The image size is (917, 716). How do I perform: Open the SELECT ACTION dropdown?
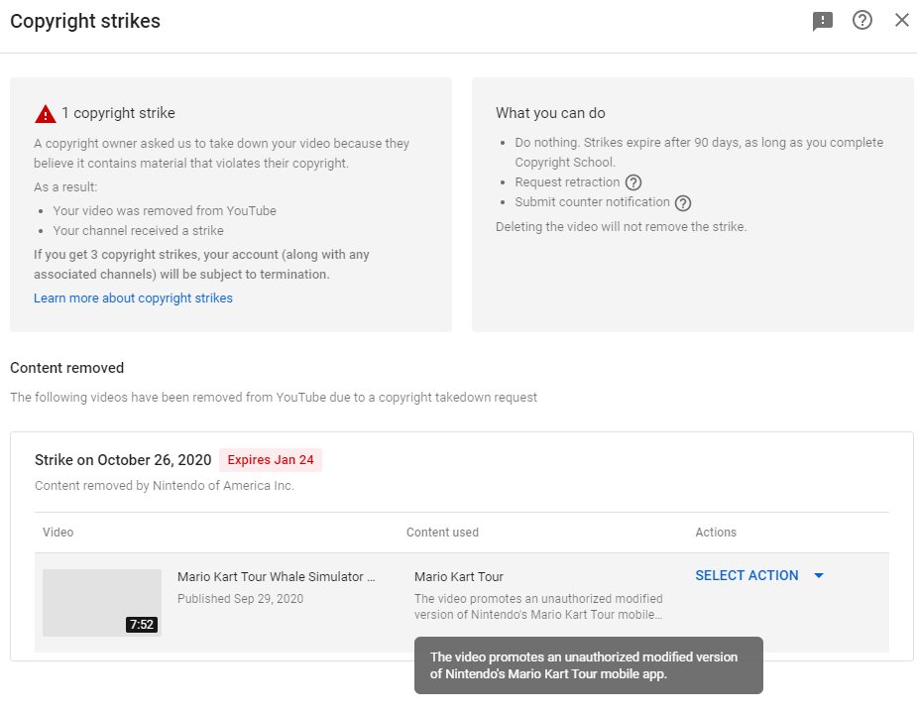(x=759, y=575)
